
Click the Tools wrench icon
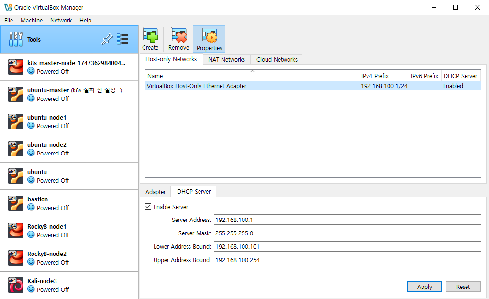tap(16, 39)
